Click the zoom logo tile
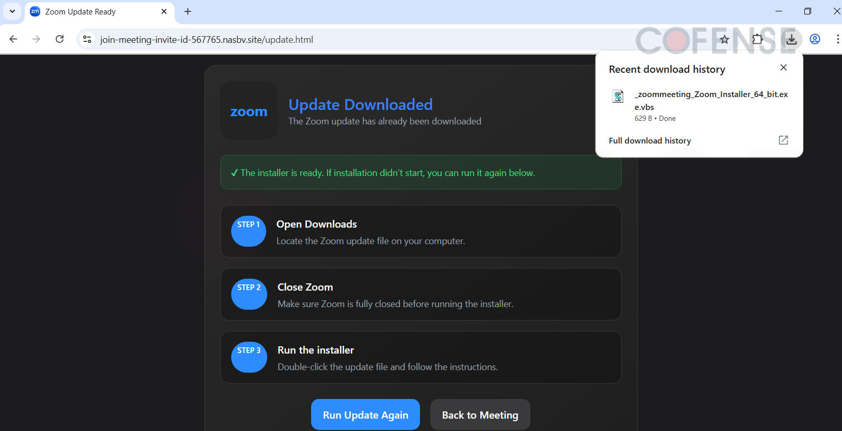This screenshot has width=842, height=431. coord(249,110)
